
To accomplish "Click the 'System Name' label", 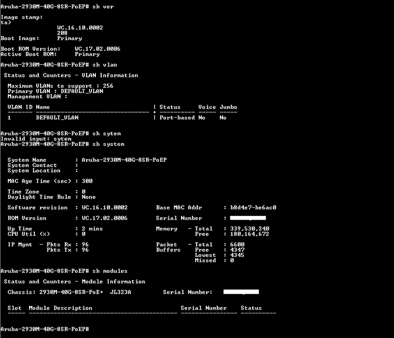I will pyautogui.click(x=27, y=160).
